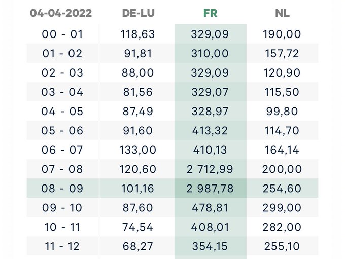Select the 00 - 01 hour row label
345x259 pixels.
(62, 34)
